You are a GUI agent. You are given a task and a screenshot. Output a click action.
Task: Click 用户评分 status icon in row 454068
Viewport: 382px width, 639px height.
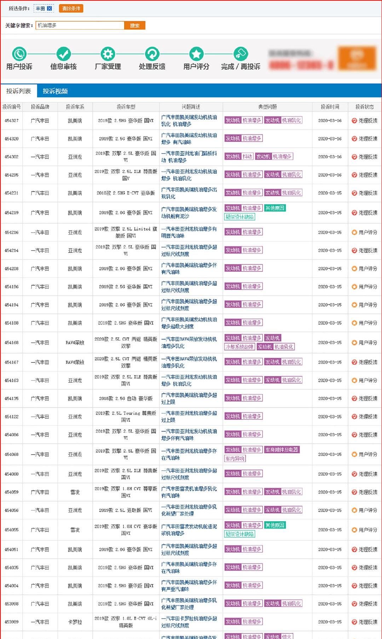tap(354, 454)
